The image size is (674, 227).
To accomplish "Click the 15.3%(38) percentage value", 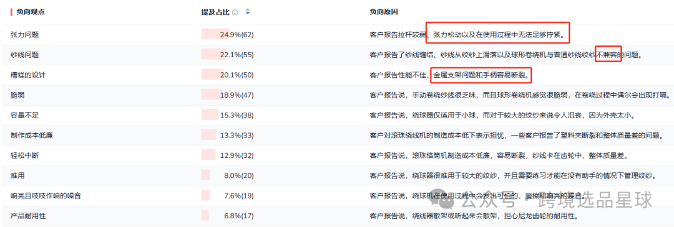I will 237,115.
